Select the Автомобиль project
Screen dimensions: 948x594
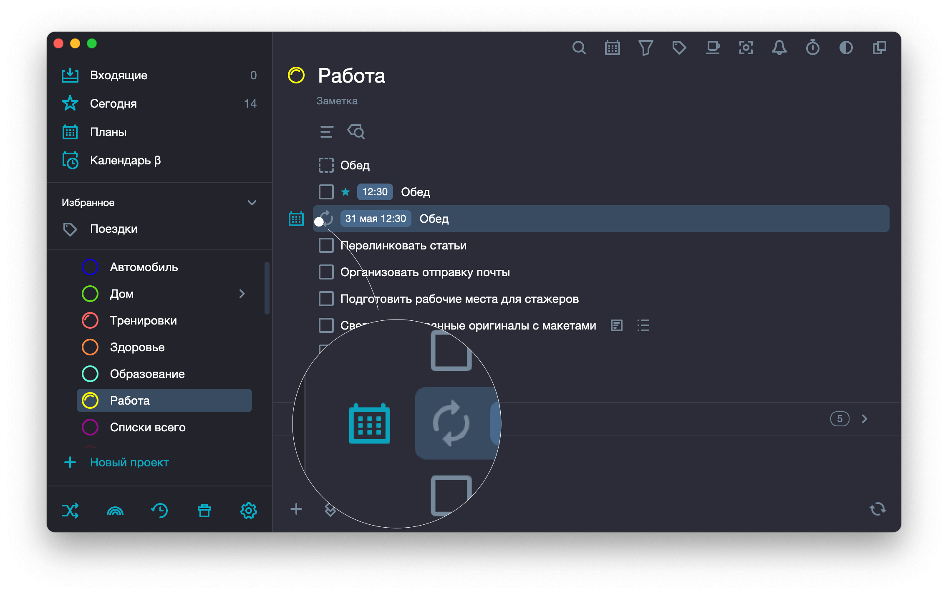(164, 267)
